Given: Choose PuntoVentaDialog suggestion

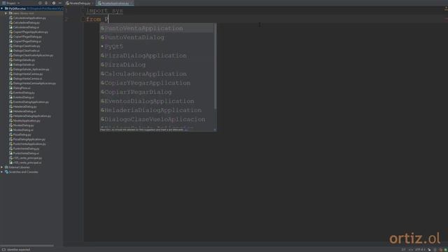Looking at the screenshot, I should pos(157,37).
